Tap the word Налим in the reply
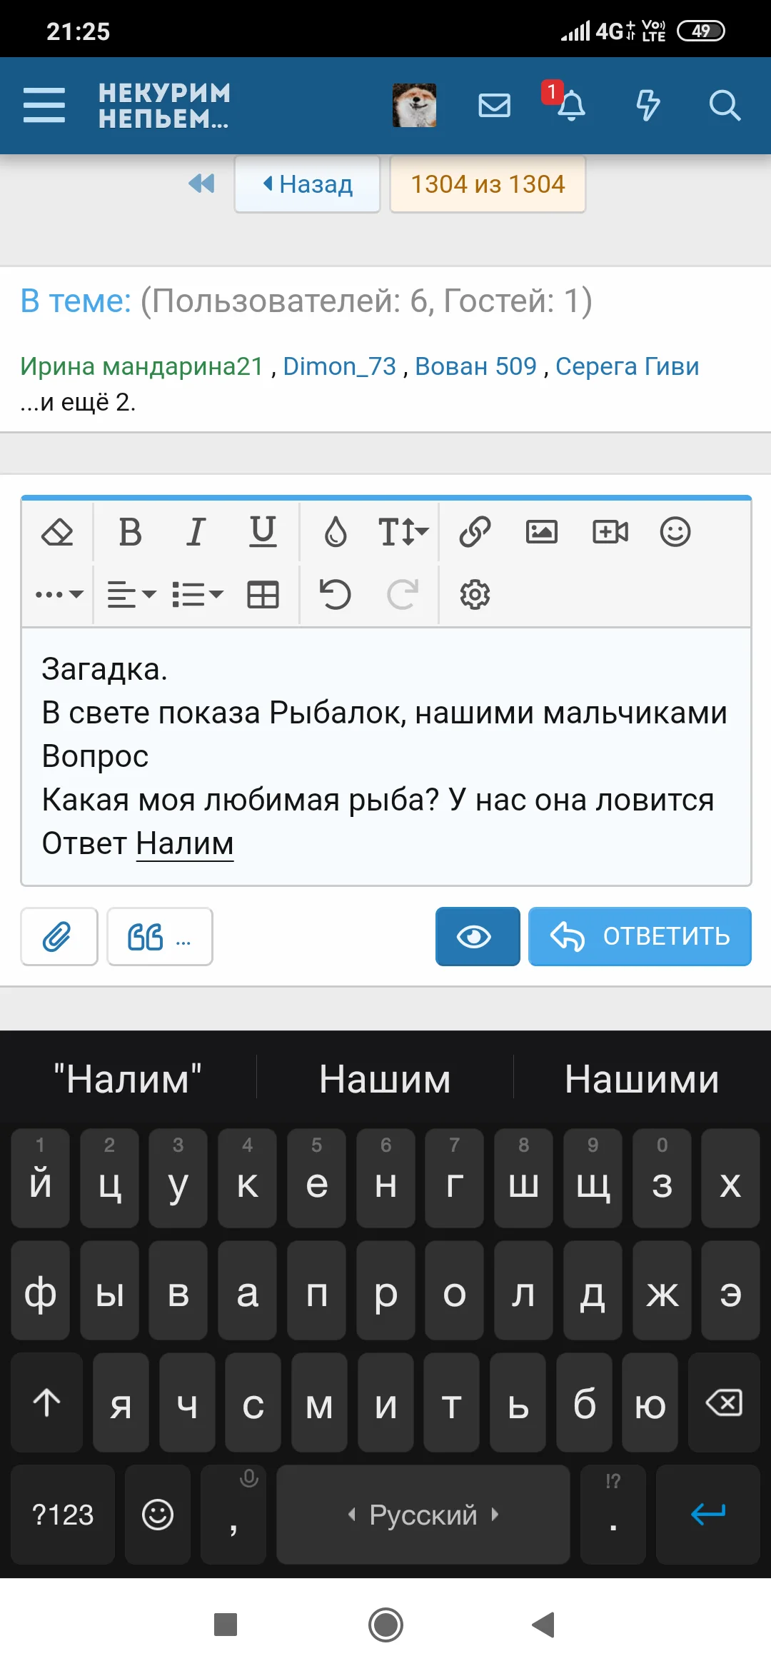 pyautogui.click(x=185, y=843)
